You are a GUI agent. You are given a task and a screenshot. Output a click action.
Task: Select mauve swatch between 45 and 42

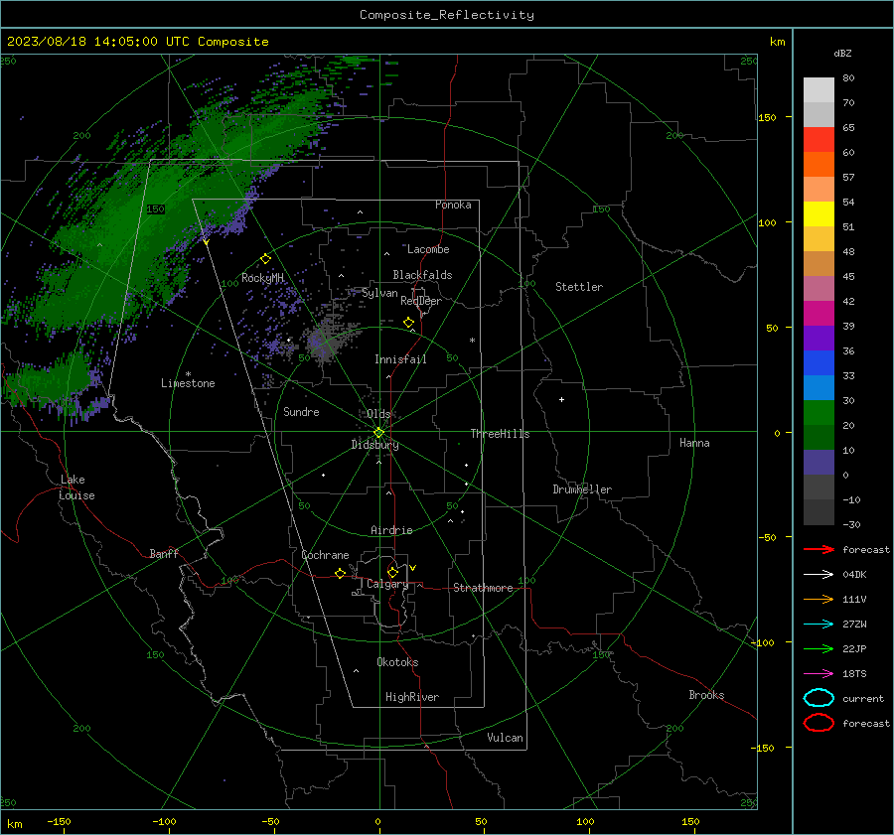[x=819, y=288]
